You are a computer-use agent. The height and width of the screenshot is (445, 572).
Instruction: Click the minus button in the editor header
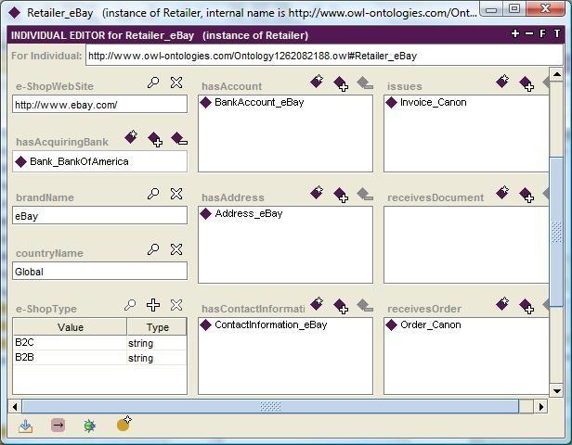click(x=529, y=34)
